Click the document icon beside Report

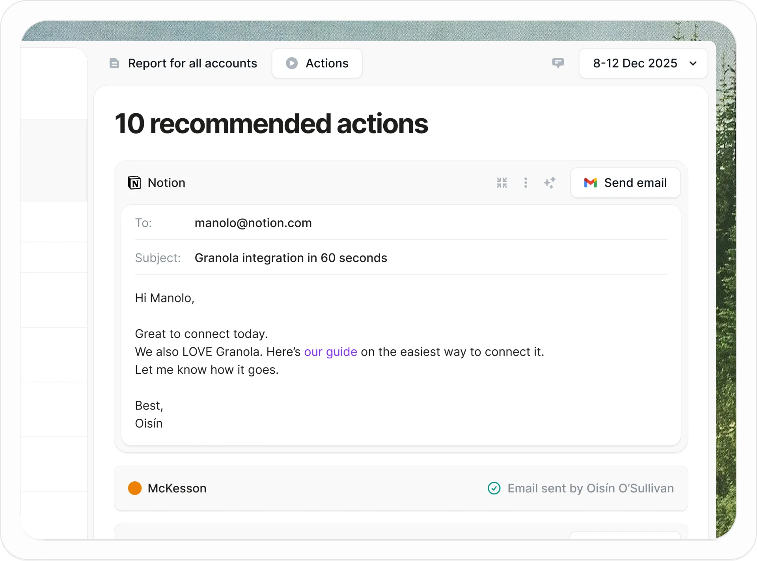(114, 63)
